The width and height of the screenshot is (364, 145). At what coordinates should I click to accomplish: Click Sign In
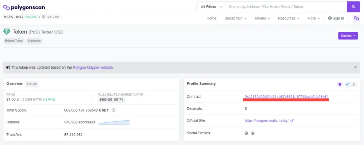[336, 18]
